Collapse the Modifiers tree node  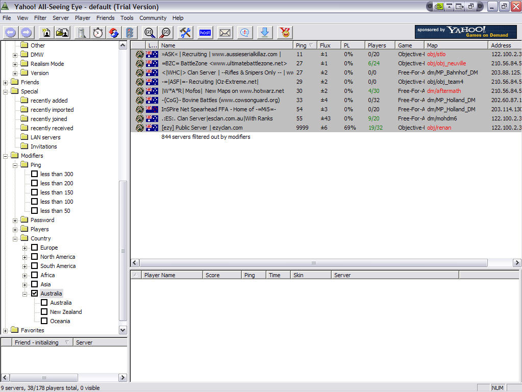click(5, 156)
